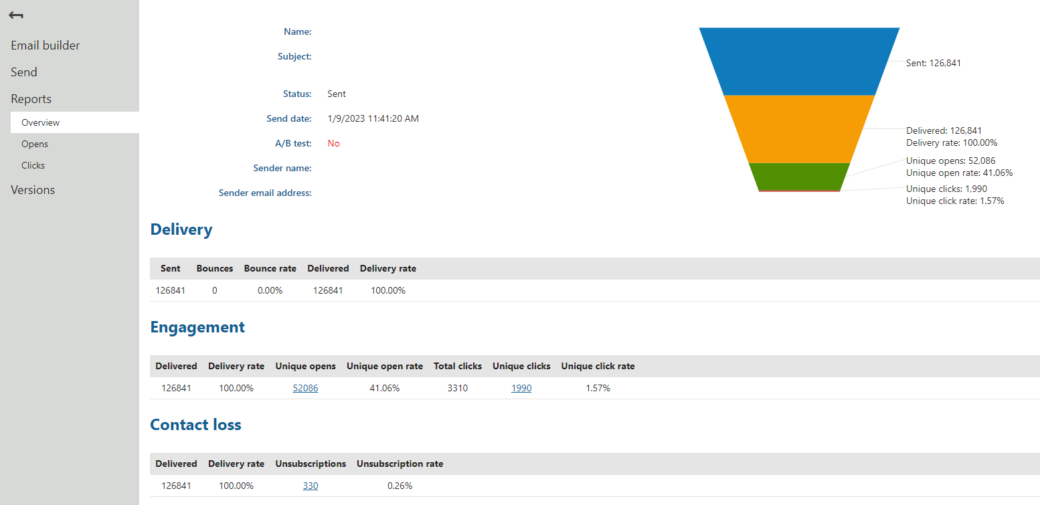Image resolution: width=1040 pixels, height=505 pixels.
Task: Open the Opens report page
Action: [35, 144]
